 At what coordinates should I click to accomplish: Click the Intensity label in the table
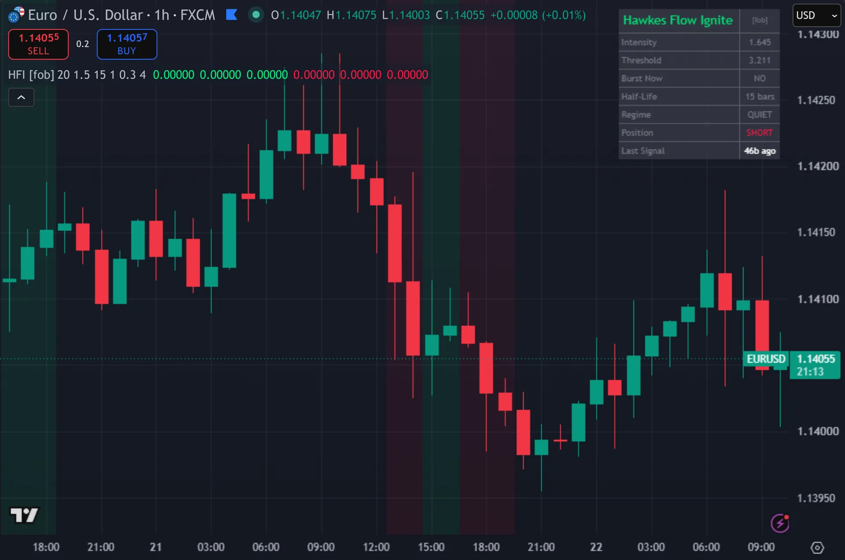[x=639, y=42]
